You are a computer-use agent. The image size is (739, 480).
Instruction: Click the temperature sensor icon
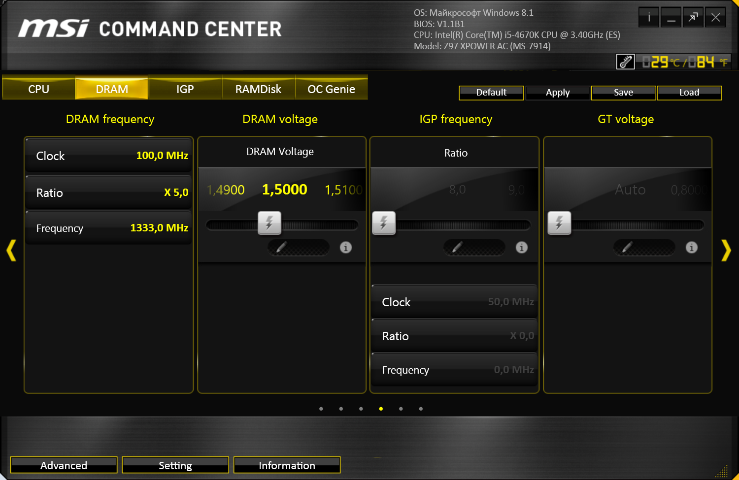626,62
